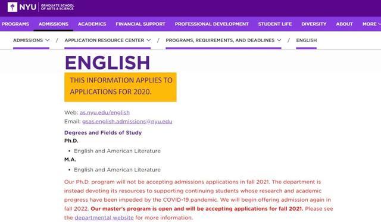Follow the departmental website link
The image size is (381, 222).
click(x=104, y=218)
